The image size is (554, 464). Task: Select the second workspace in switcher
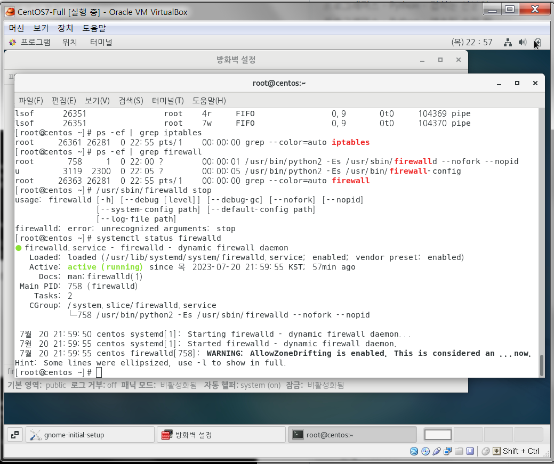468,435
